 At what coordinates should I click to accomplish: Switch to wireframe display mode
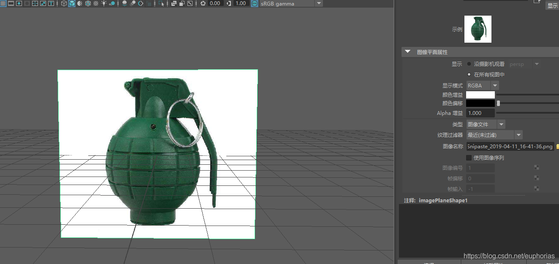64,3
